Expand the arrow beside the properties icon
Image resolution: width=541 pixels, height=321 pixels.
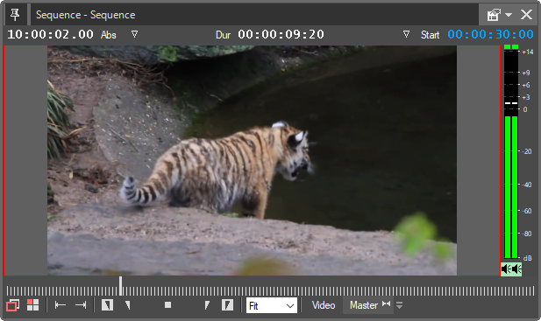[509, 15]
